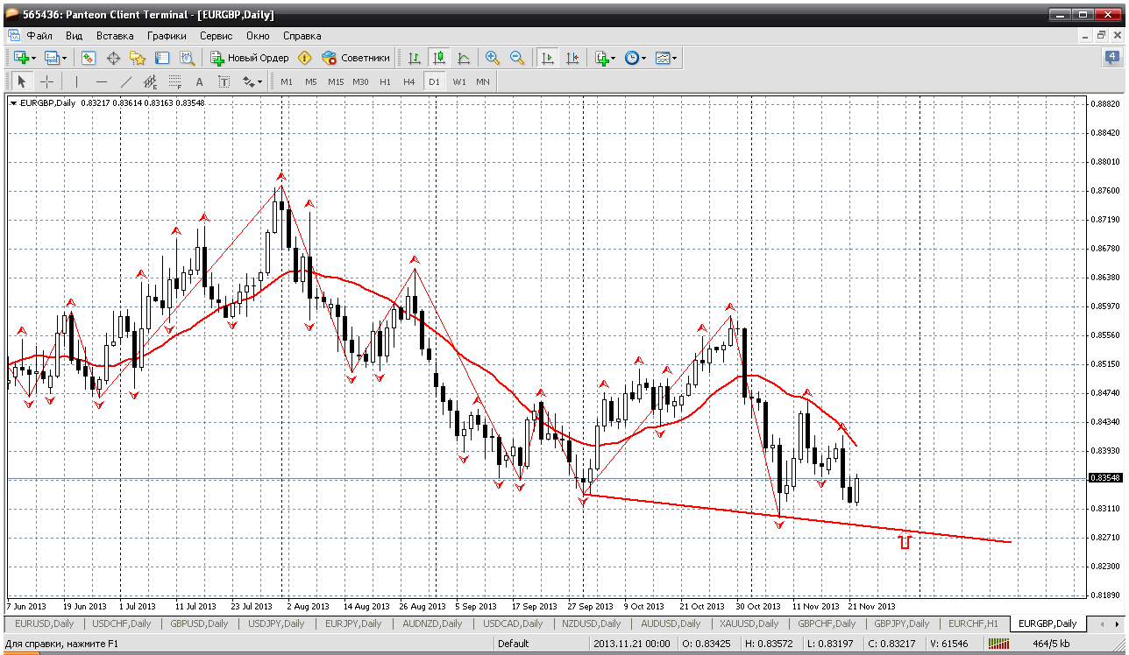The height and width of the screenshot is (655, 1129).
Task: Switch timeframe to H4
Action: 409,81
